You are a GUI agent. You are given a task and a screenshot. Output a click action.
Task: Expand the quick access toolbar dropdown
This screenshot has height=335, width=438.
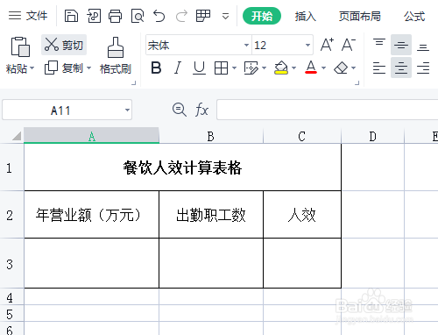[225, 16]
